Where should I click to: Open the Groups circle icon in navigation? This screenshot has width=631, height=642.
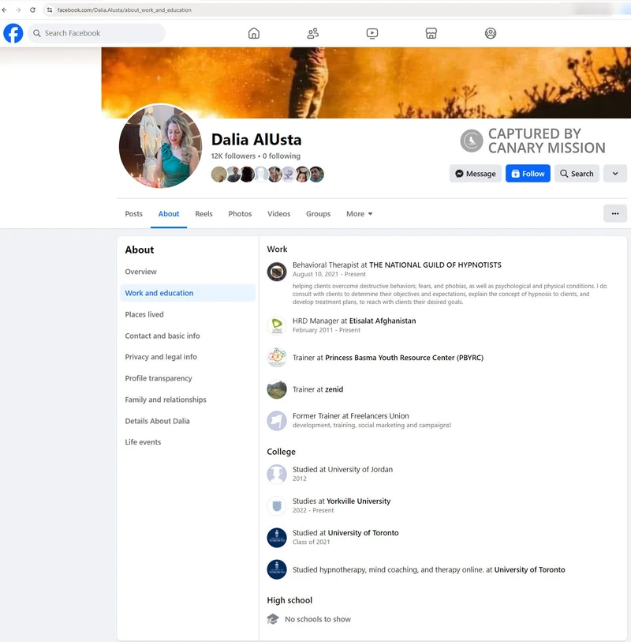coord(491,33)
